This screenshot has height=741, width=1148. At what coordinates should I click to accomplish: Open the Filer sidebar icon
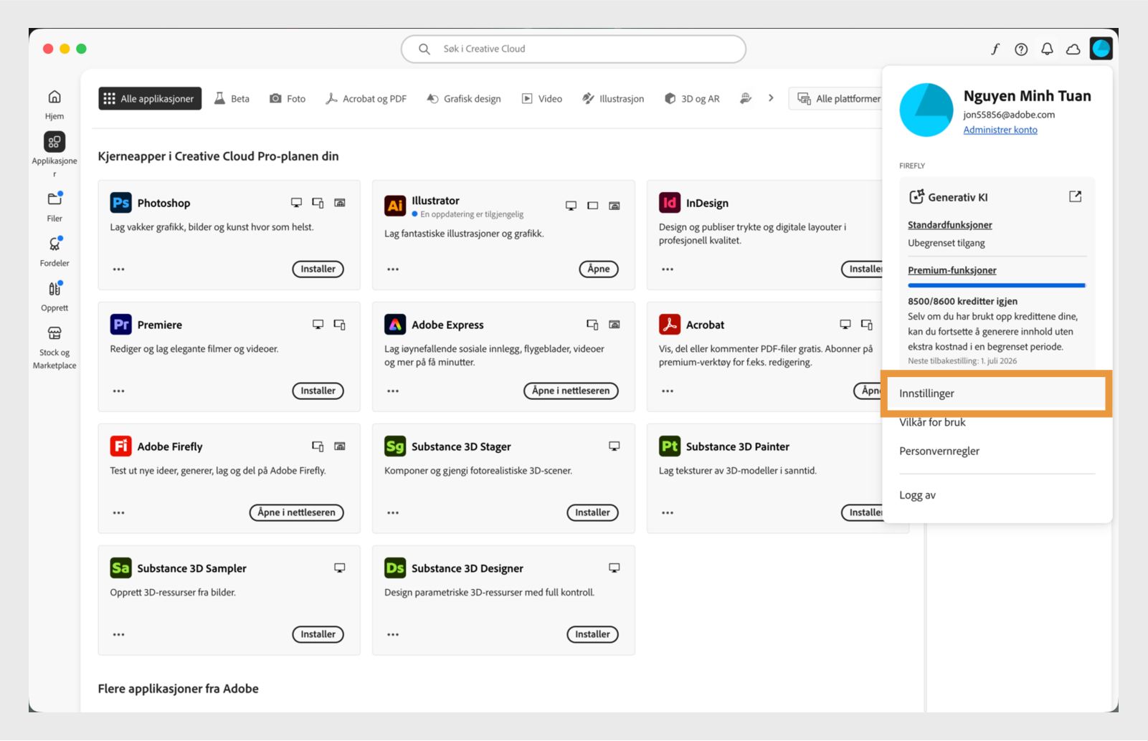(x=54, y=199)
